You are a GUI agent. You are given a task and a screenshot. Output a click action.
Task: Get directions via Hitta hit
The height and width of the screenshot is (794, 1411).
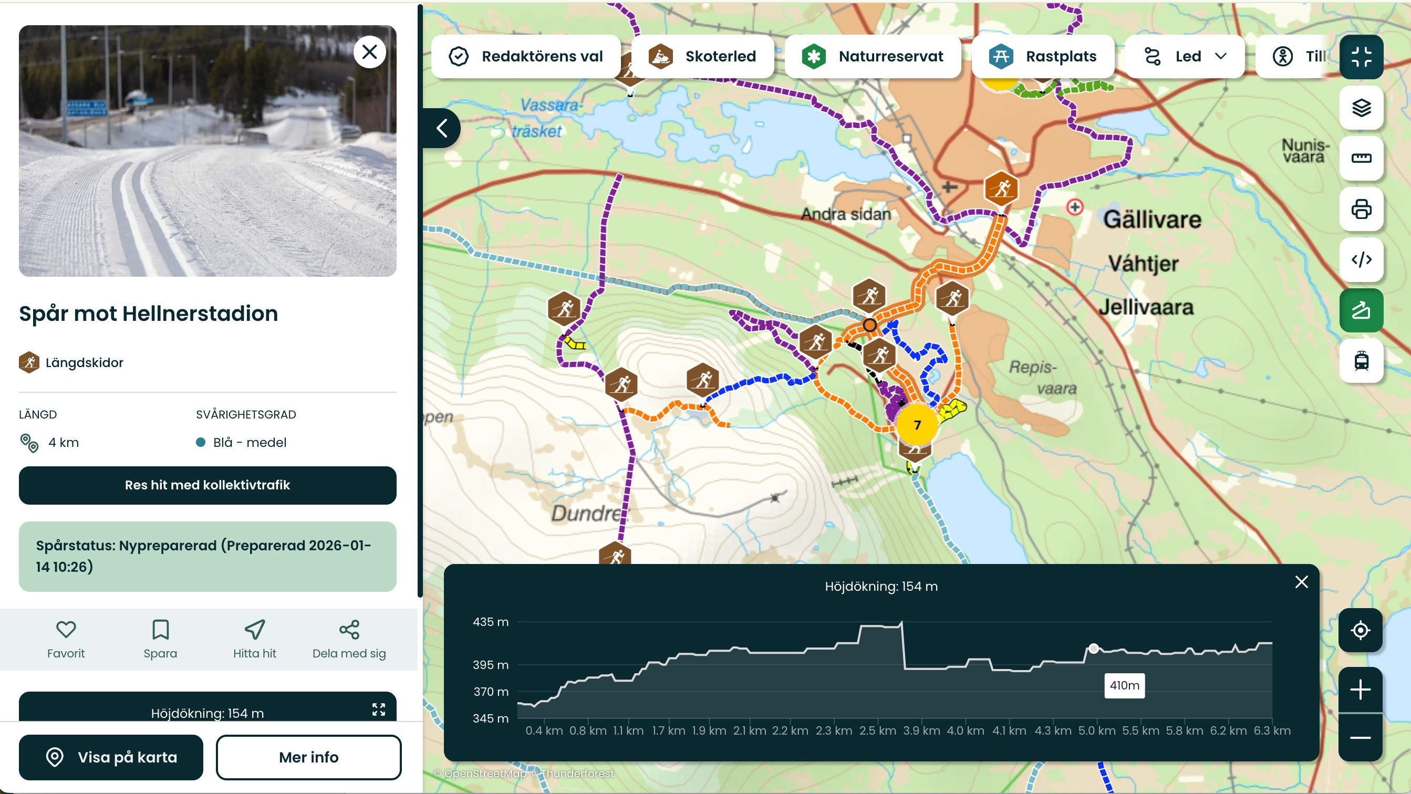(255, 639)
